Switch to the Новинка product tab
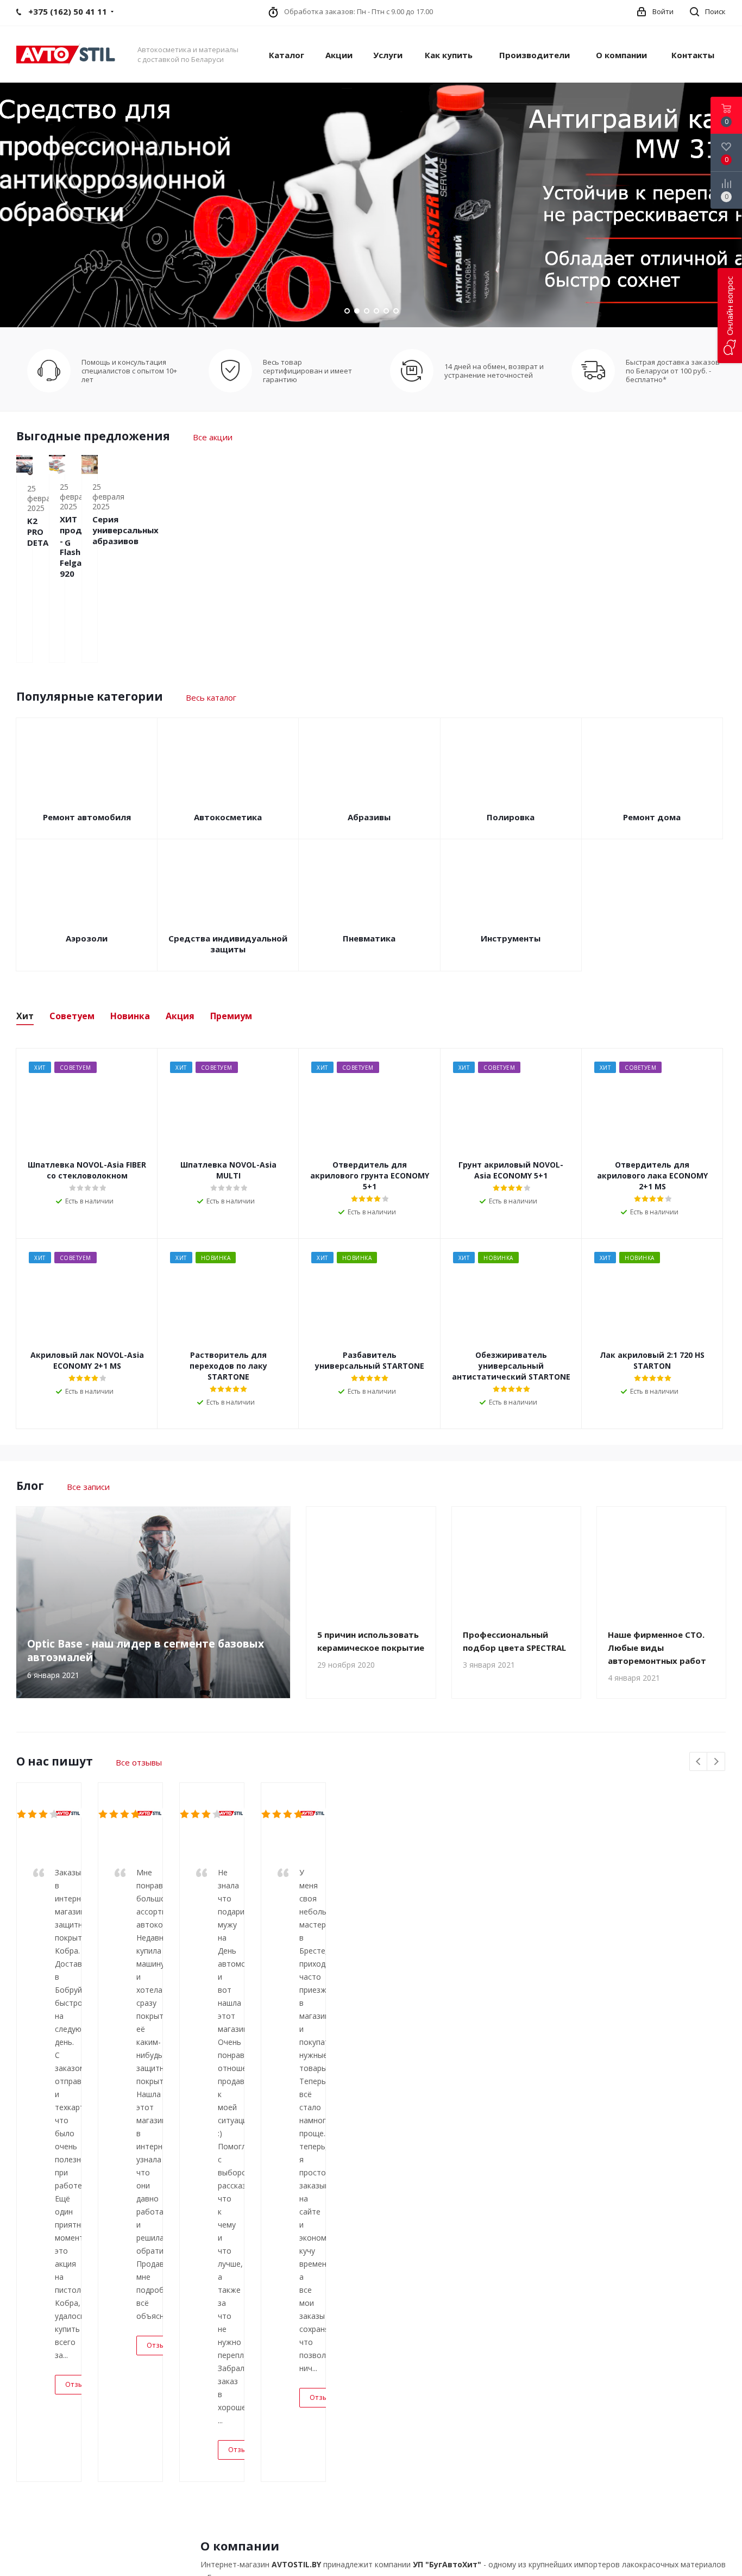The image size is (742, 2576). (x=130, y=1016)
